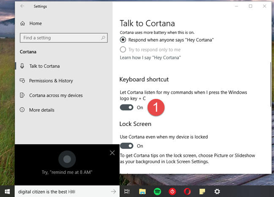Click Learn how I say Hey Cortana link
Viewport: 274px width, 197px height.
(150, 57)
